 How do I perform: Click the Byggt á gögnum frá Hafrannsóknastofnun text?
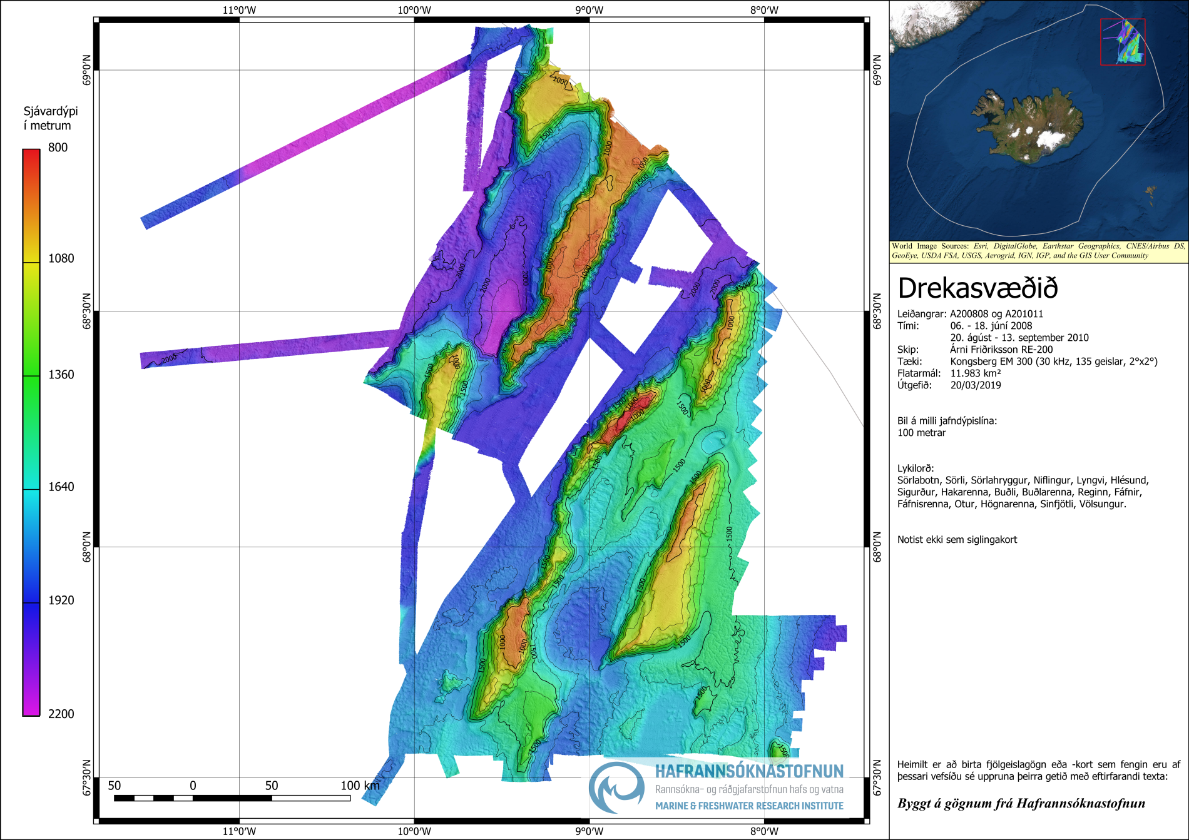[x=1021, y=804]
